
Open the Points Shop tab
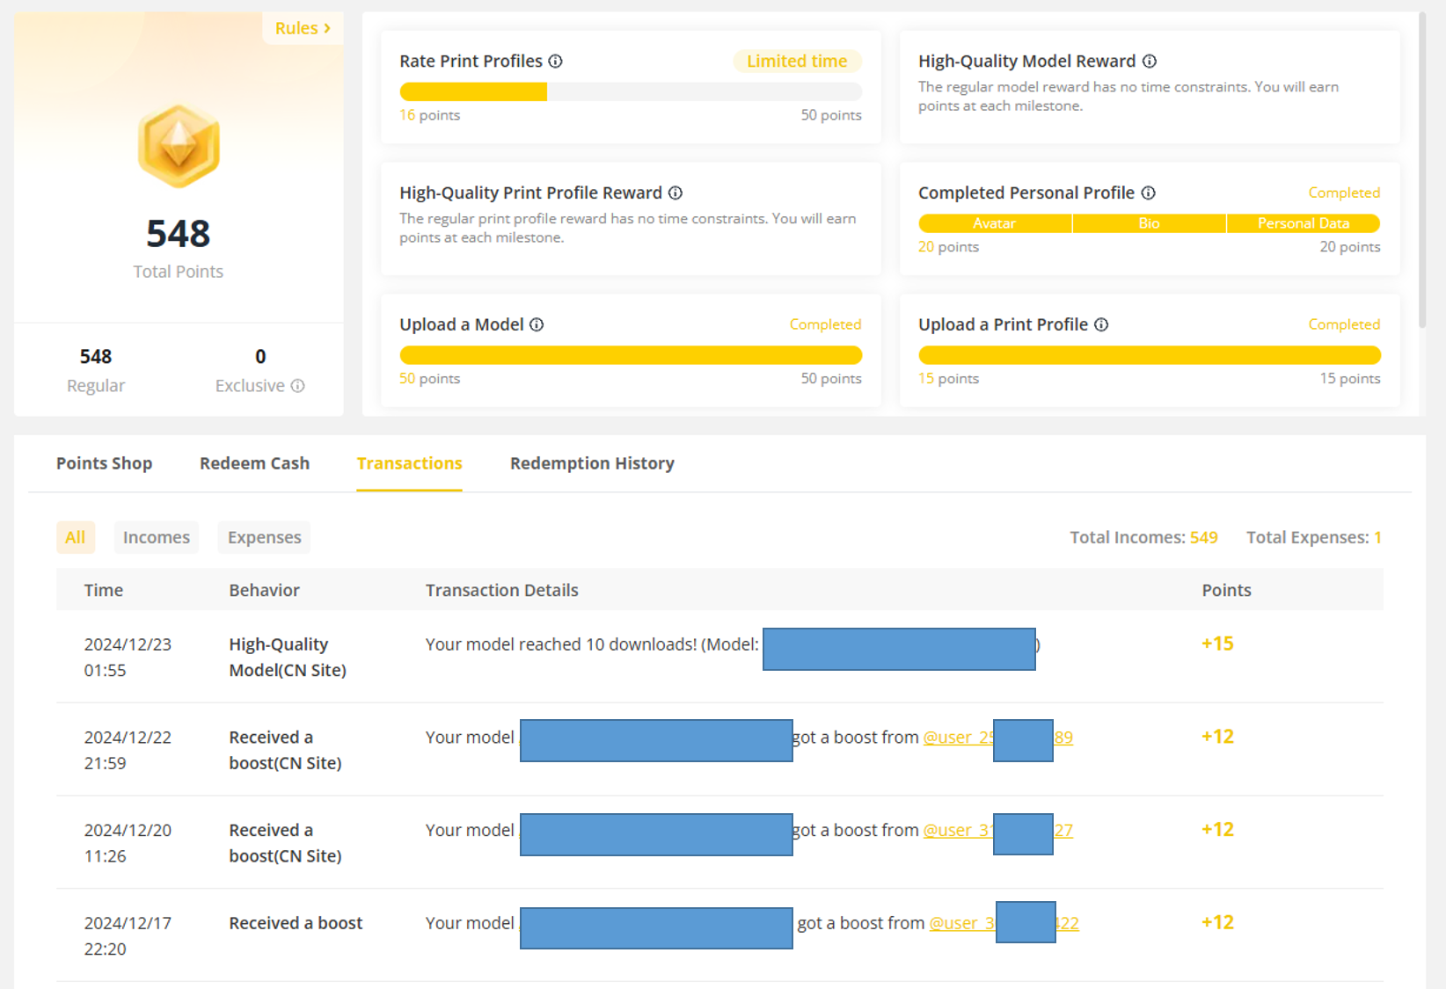[104, 463]
